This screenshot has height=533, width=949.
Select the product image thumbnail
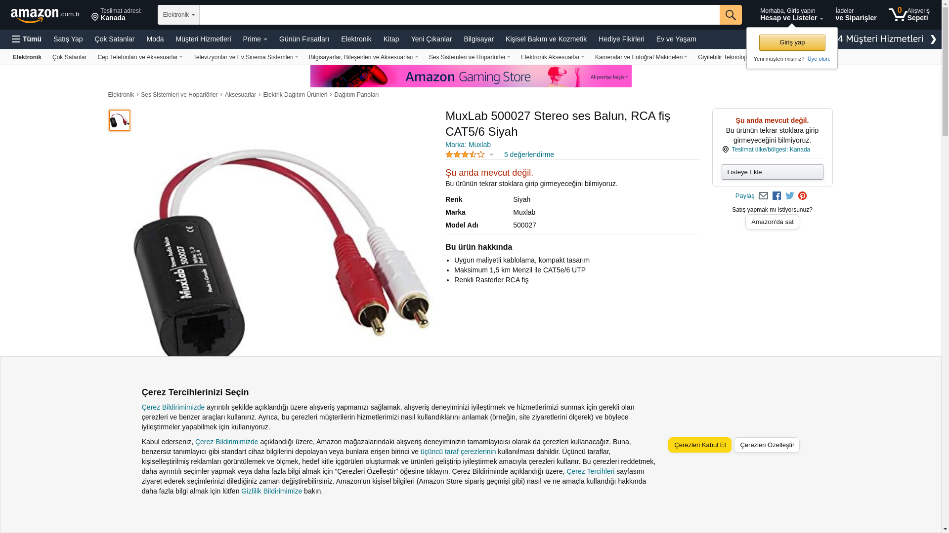click(120, 120)
